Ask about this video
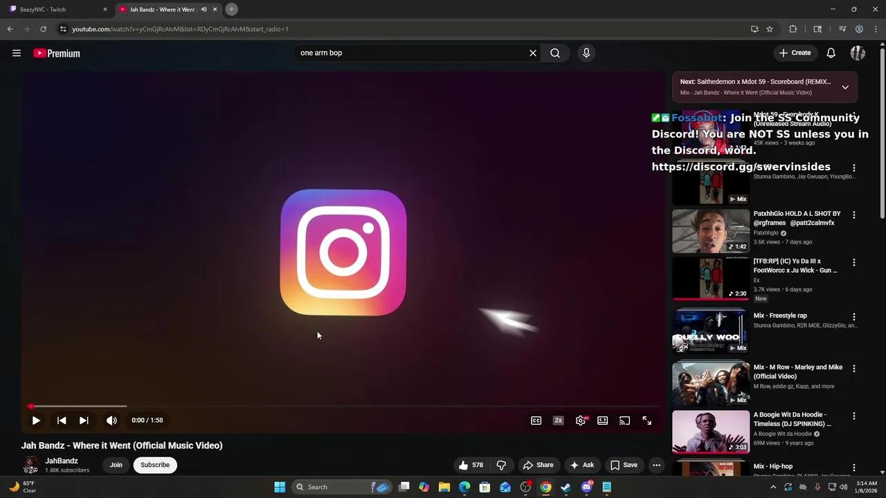 [582, 465]
